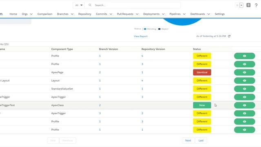Select the Commits tab label

click(x=102, y=14)
